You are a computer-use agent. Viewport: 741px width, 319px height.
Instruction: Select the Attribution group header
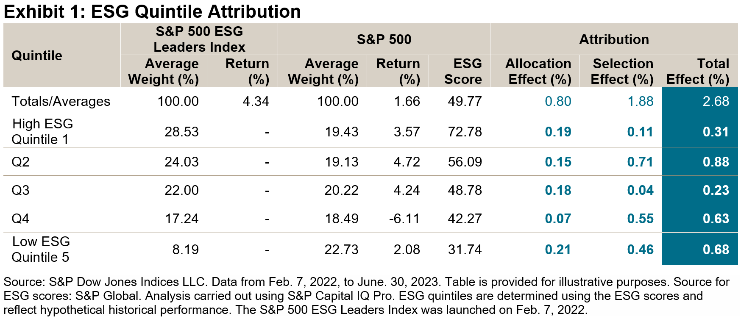pyautogui.click(x=614, y=39)
